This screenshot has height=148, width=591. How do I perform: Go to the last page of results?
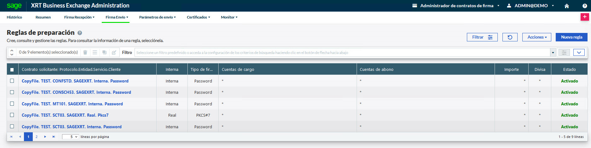coord(54,137)
